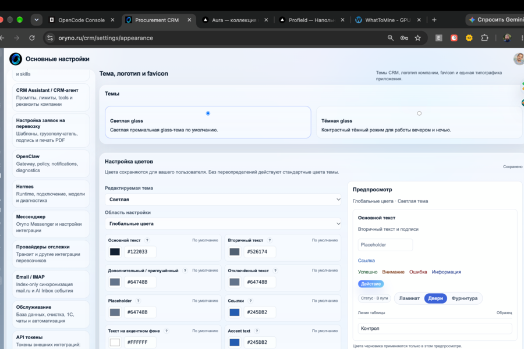Close the WhatToMine tab

pyautogui.click(x=419, y=20)
